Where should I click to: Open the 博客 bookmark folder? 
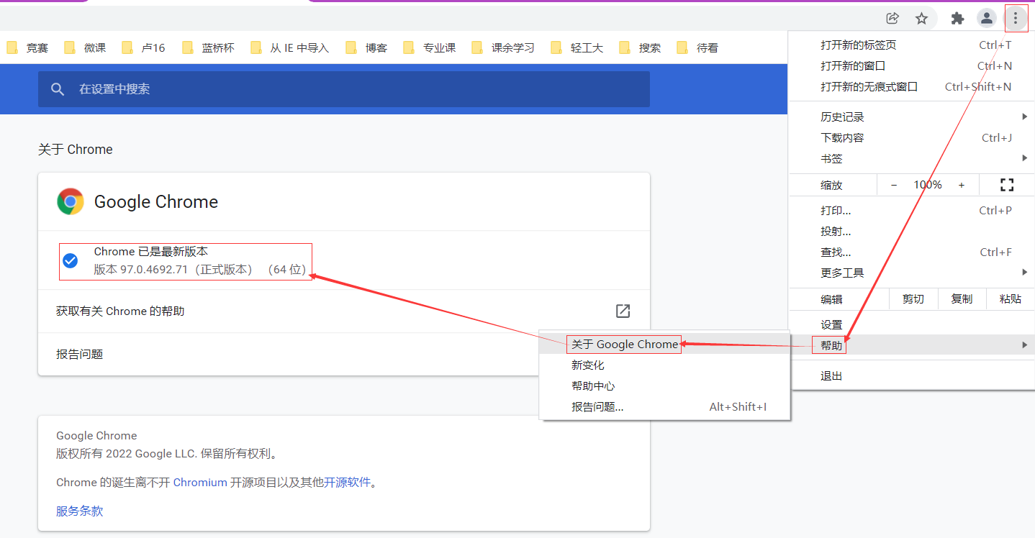[366, 47]
